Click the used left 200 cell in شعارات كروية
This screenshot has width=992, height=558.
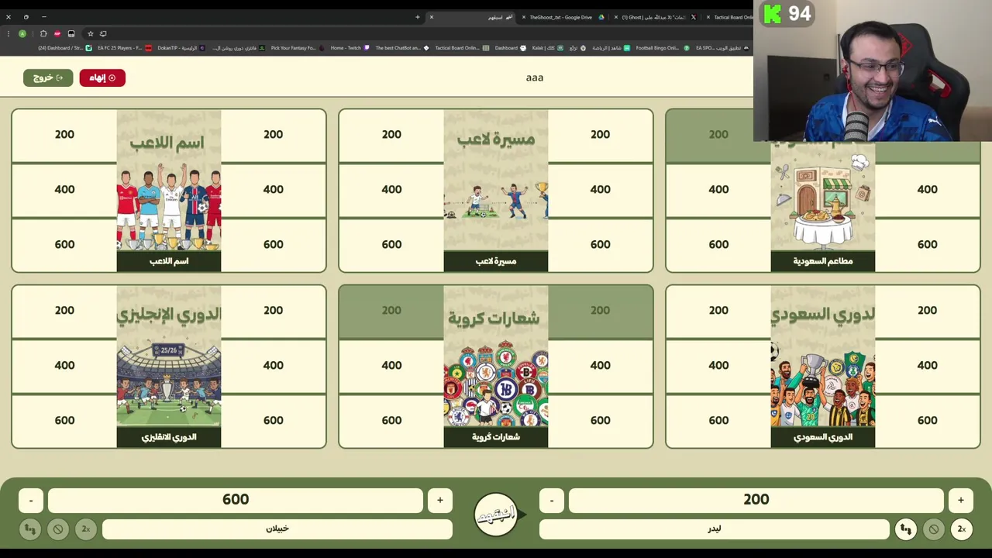coord(391,311)
